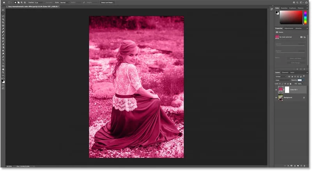Click the Color Fill 1 layer mask thumbnail
The image size is (312, 171).
tap(287, 90)
